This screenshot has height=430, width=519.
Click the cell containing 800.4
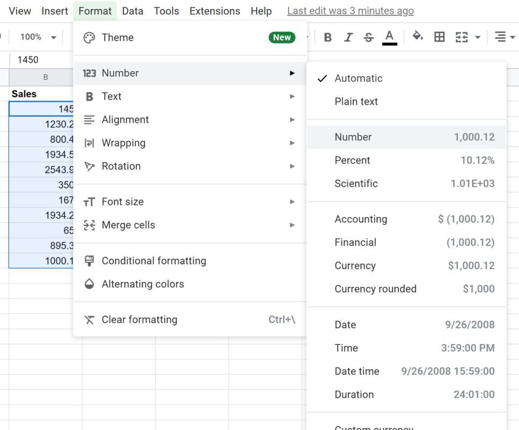(41, 139)
